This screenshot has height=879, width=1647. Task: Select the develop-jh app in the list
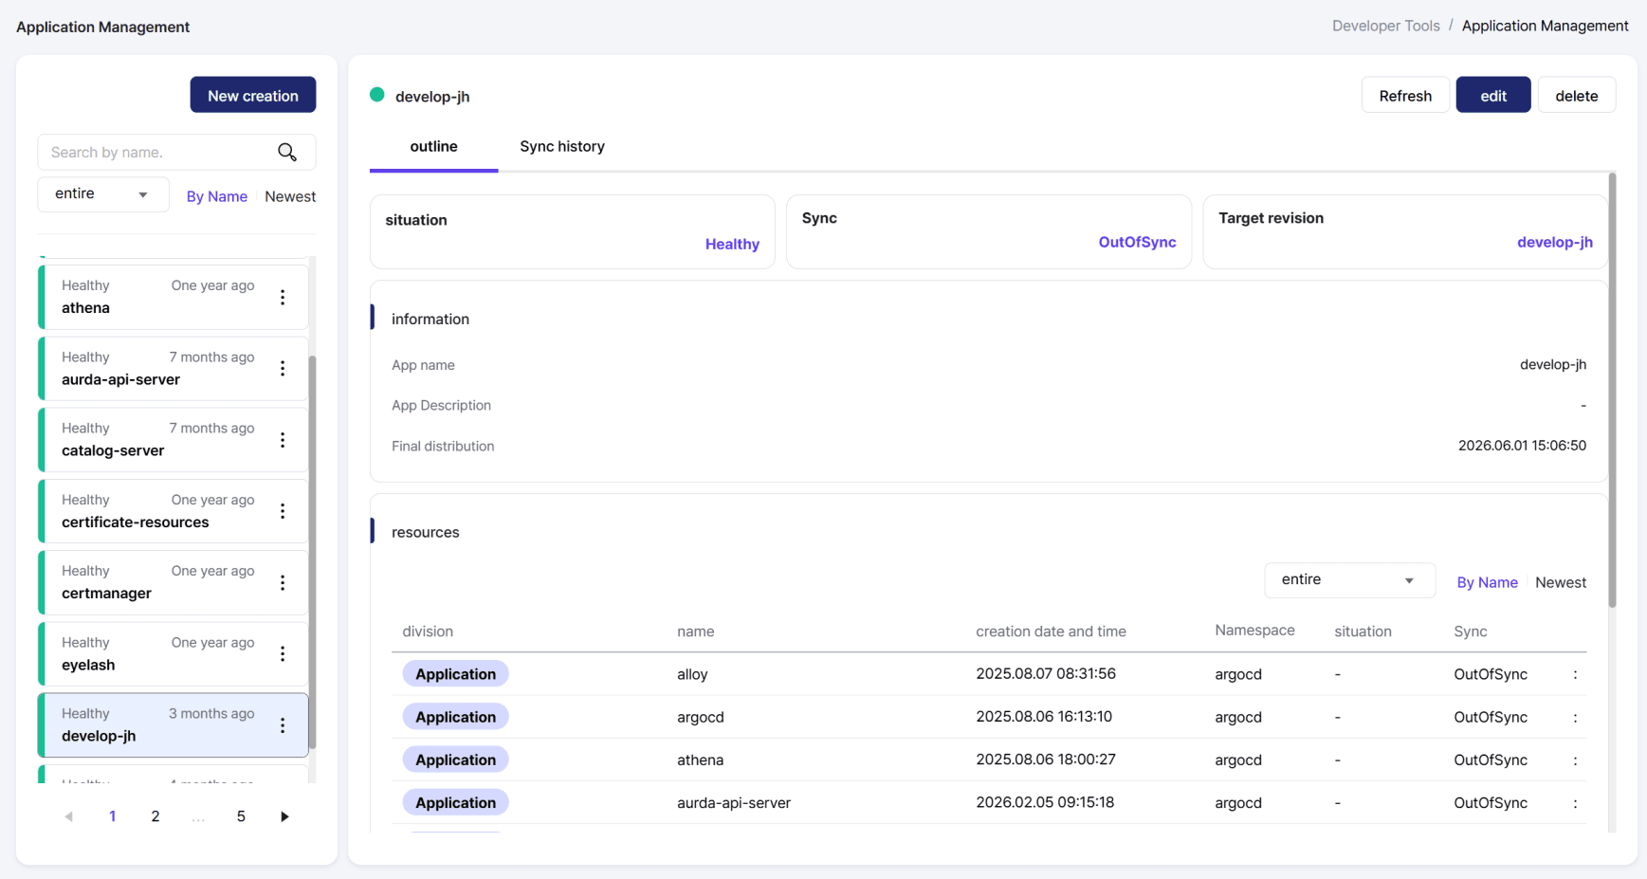point(174,725)
